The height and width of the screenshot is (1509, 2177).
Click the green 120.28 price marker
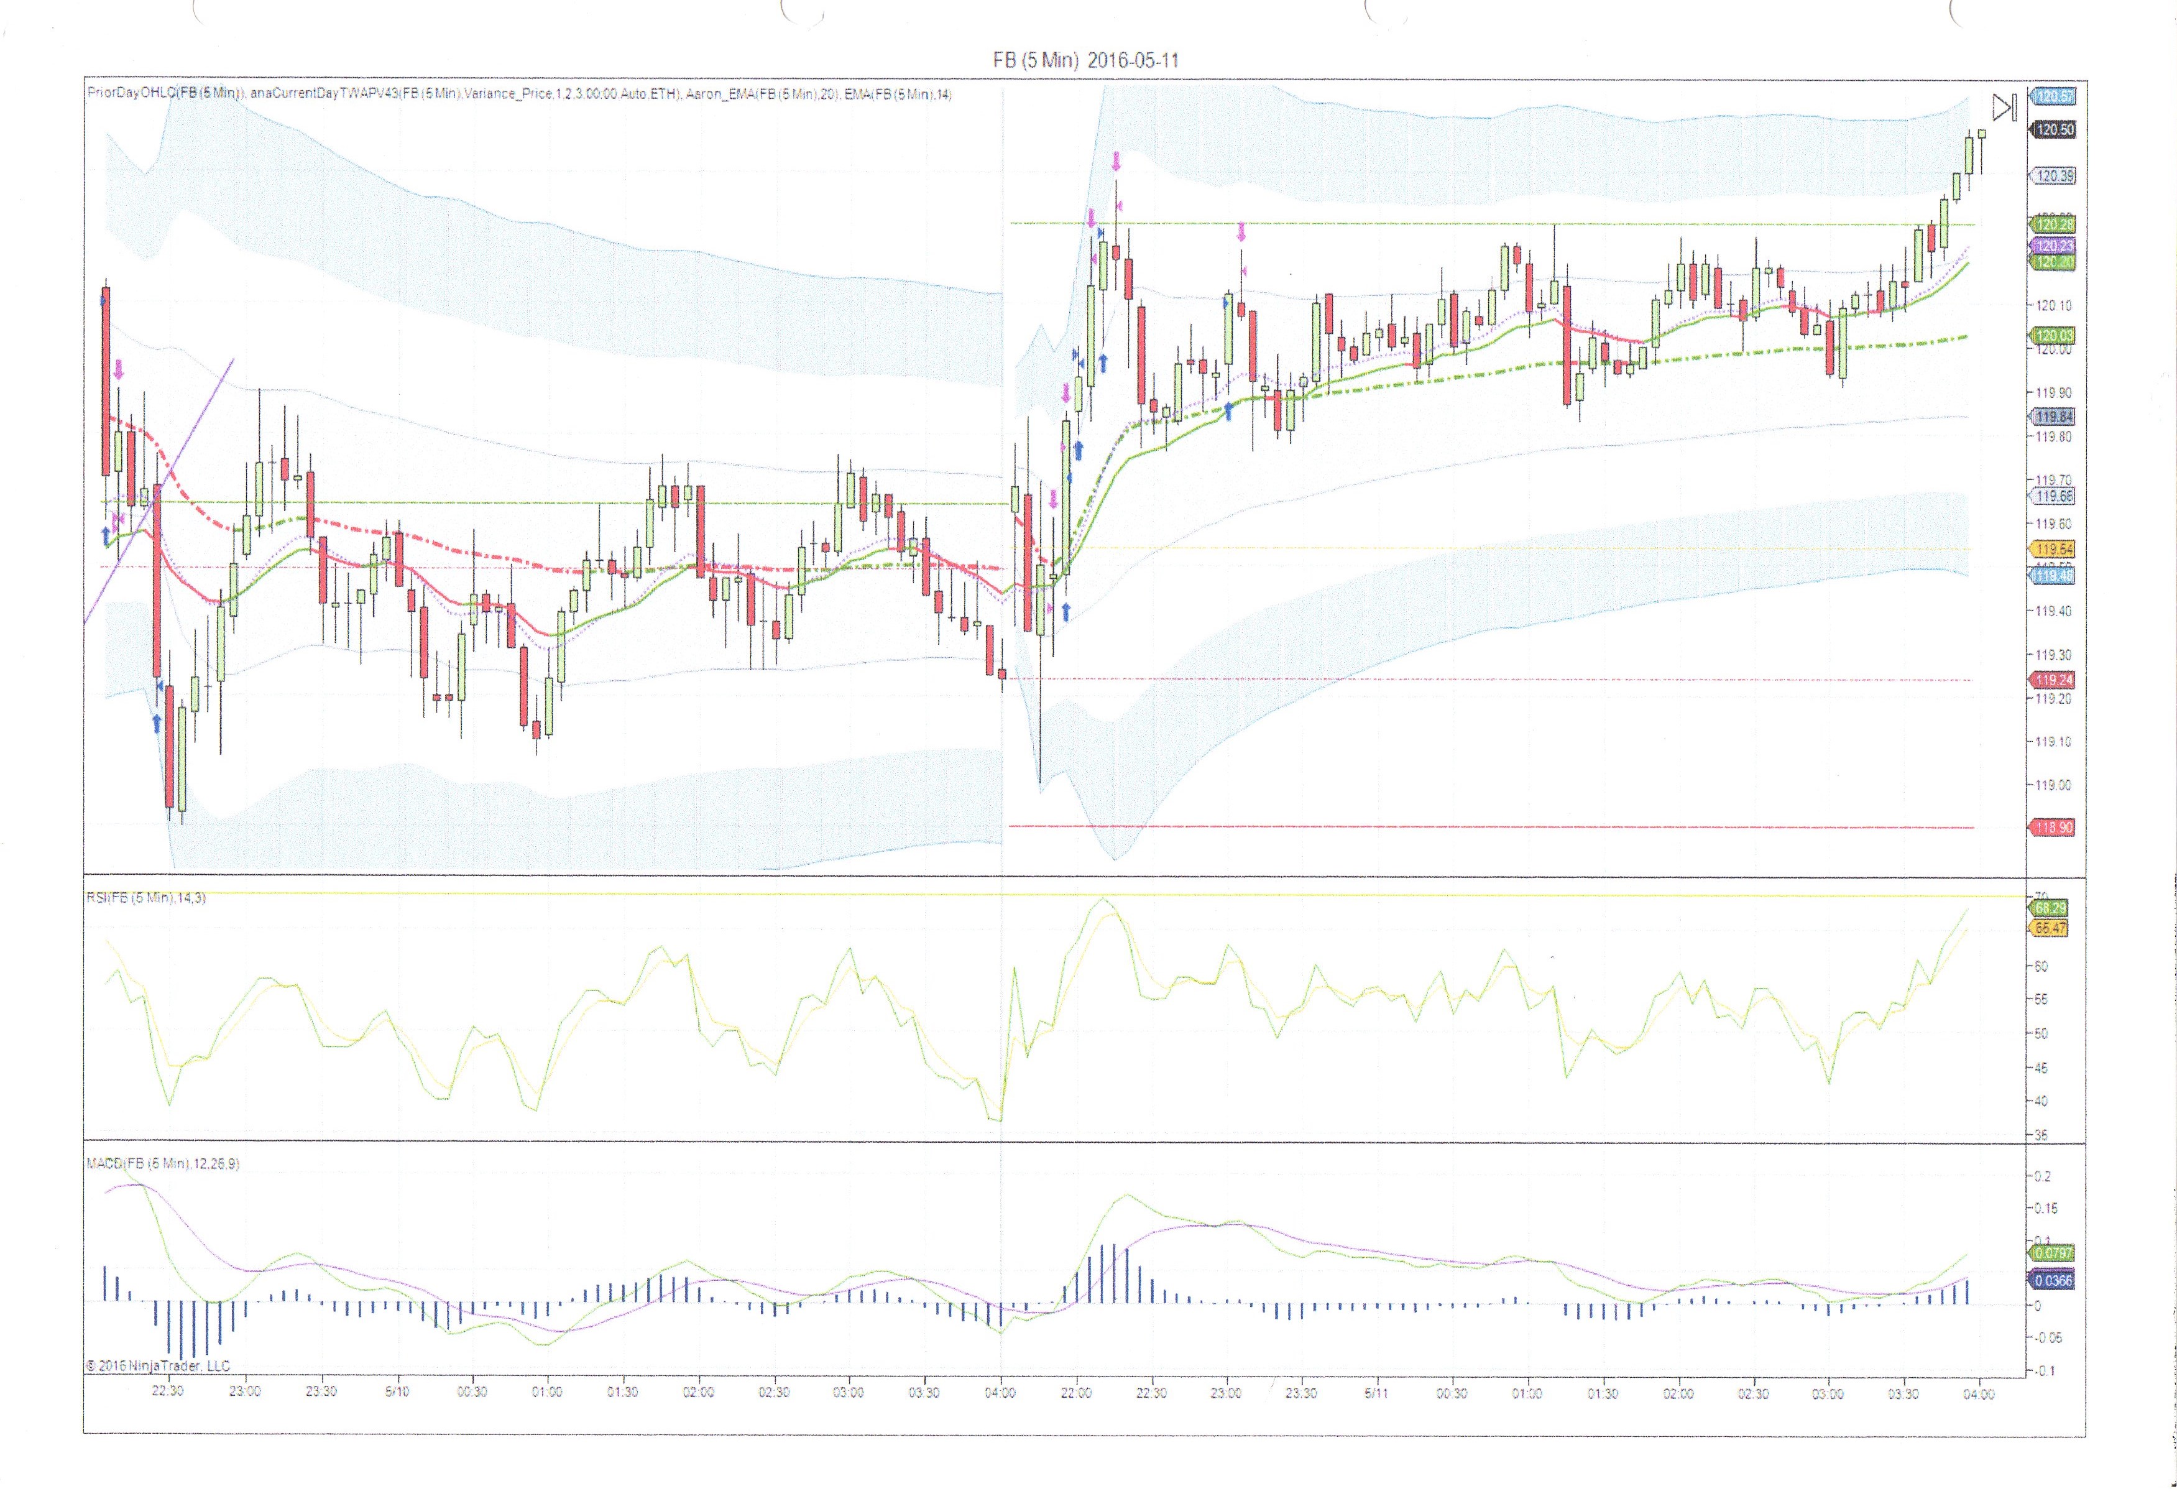pyautogui.click(x=2053, y=224)
